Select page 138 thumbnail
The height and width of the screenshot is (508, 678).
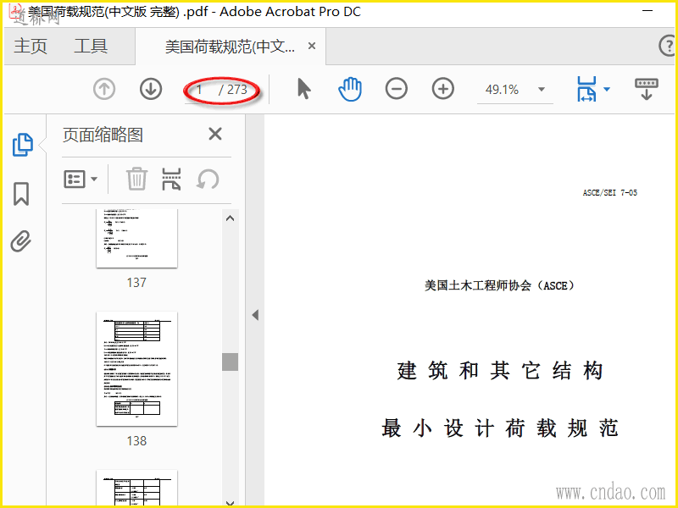(x=136, y=369)
